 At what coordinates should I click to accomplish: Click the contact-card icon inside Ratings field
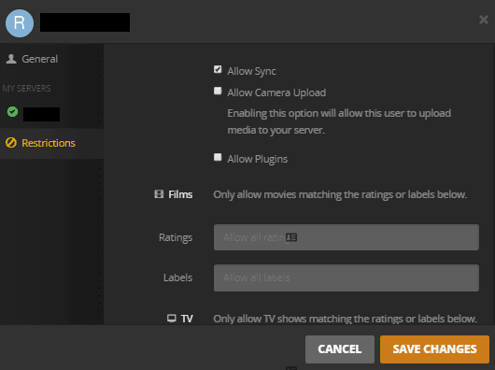(291, 237)
